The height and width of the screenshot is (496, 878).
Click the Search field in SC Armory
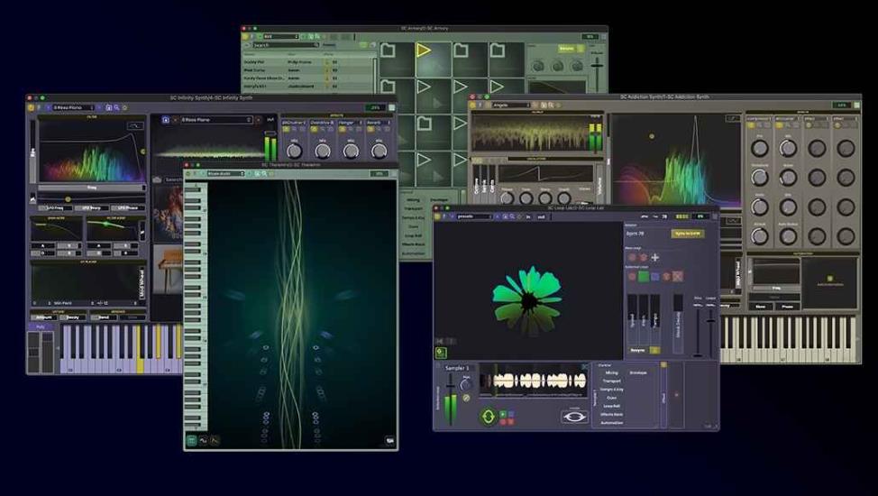click(x=284, y=44)
